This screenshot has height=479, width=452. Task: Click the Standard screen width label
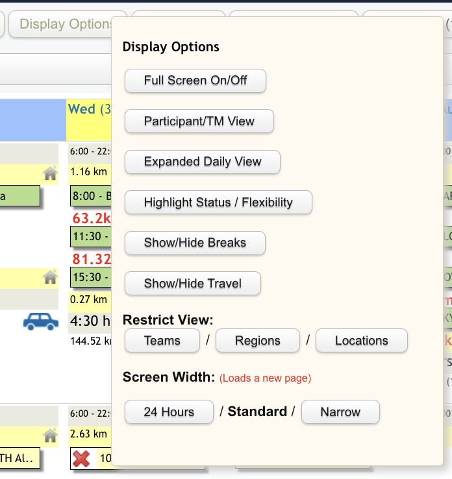[x=257, y=411]
